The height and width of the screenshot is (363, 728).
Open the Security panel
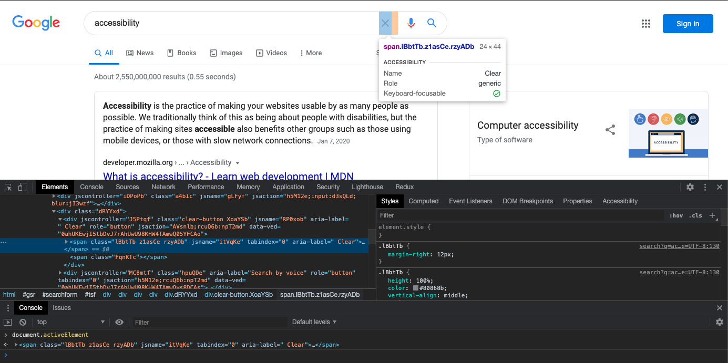(x=328, y=187)
